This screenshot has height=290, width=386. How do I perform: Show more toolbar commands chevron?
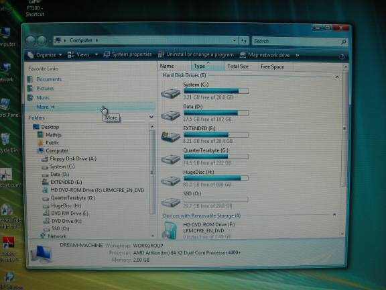(298, 55)
